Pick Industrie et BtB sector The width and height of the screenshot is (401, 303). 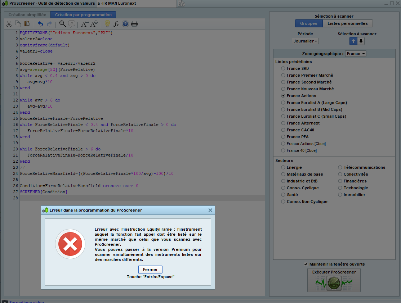(x=283, y=181)
